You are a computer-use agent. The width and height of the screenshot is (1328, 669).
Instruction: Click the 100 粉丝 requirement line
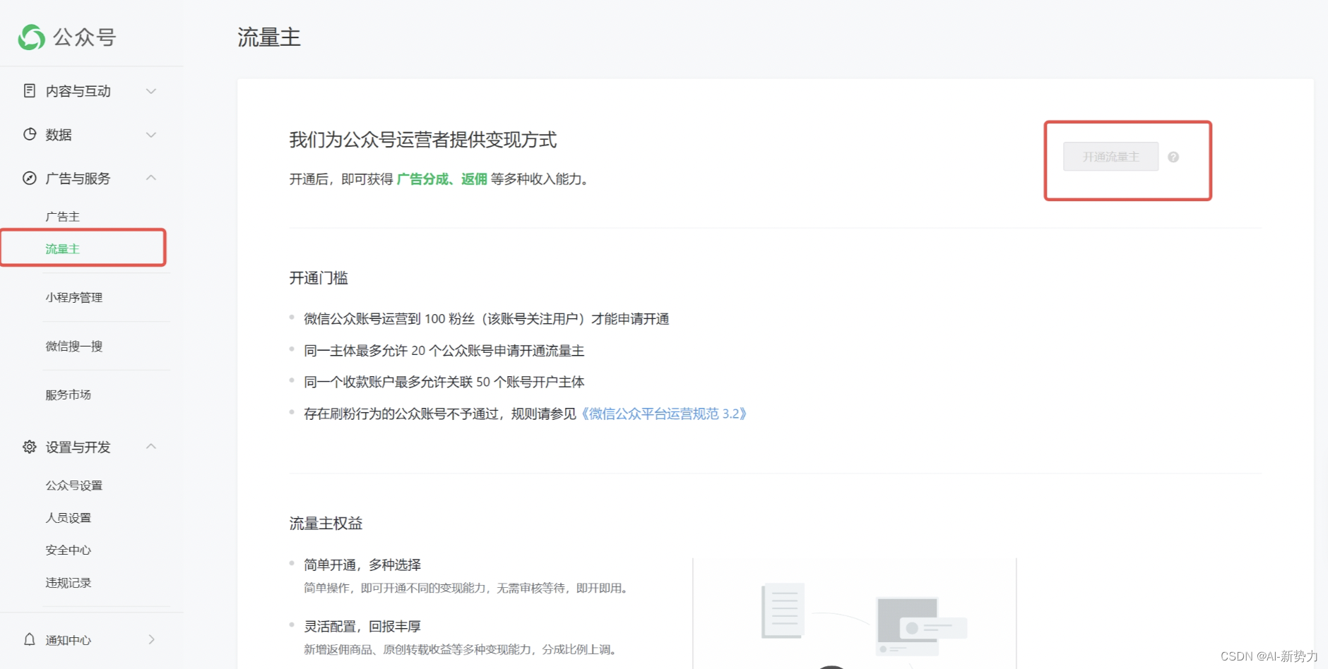(487, 319)
